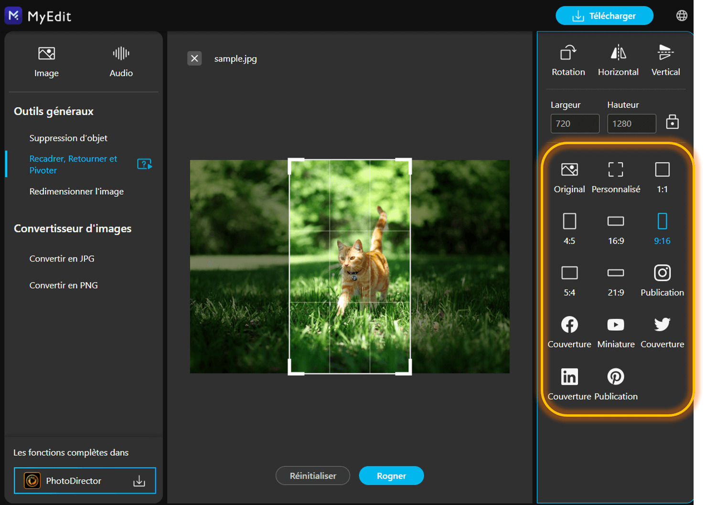Viewport: 706px width, 505px height.
Task: Flip image with Horizontal icon
Action: (x=618, y=61)
